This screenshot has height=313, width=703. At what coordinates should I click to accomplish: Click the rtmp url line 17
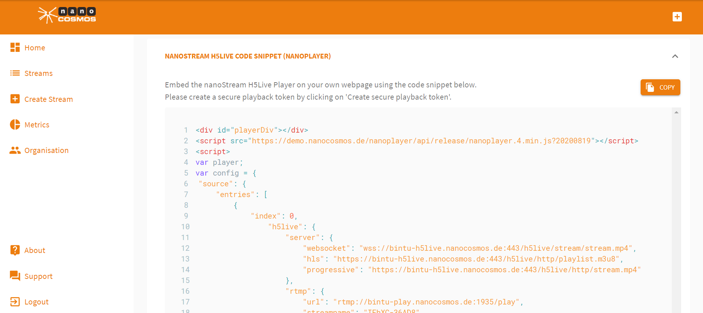pyautogui.click(x=413, y=302)
